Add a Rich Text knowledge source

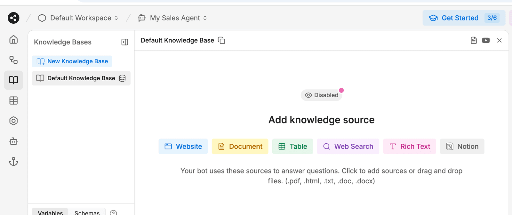click(x=410, y=147)
